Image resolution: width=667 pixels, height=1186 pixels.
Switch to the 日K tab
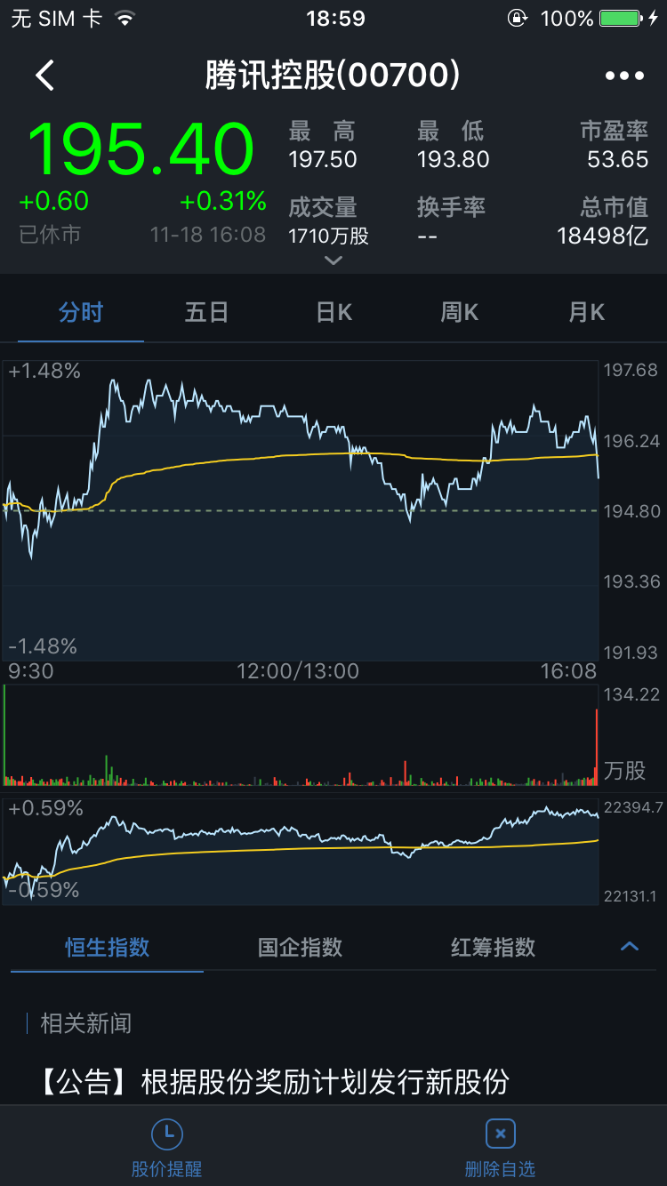334,312
